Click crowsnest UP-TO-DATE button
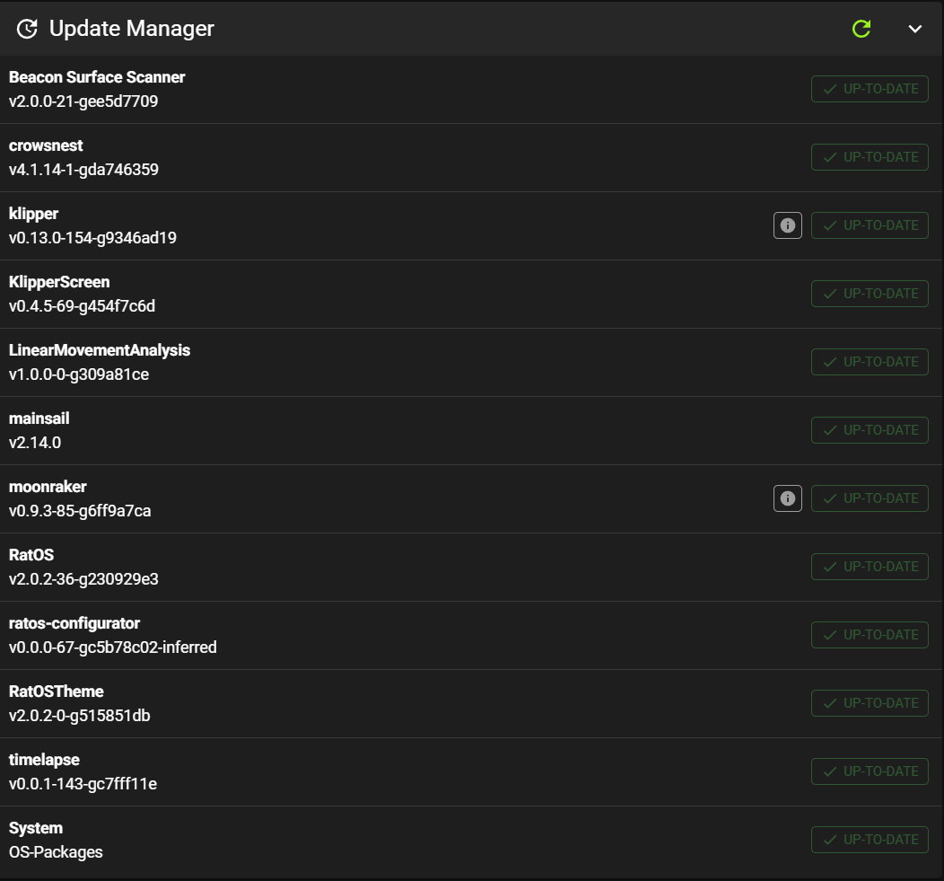 click(x=870, y=156)
